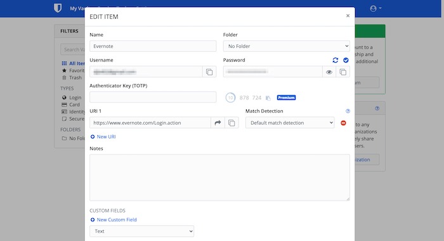
Task: Copy the username with its copy icon
Action: (x=209, y=71)
